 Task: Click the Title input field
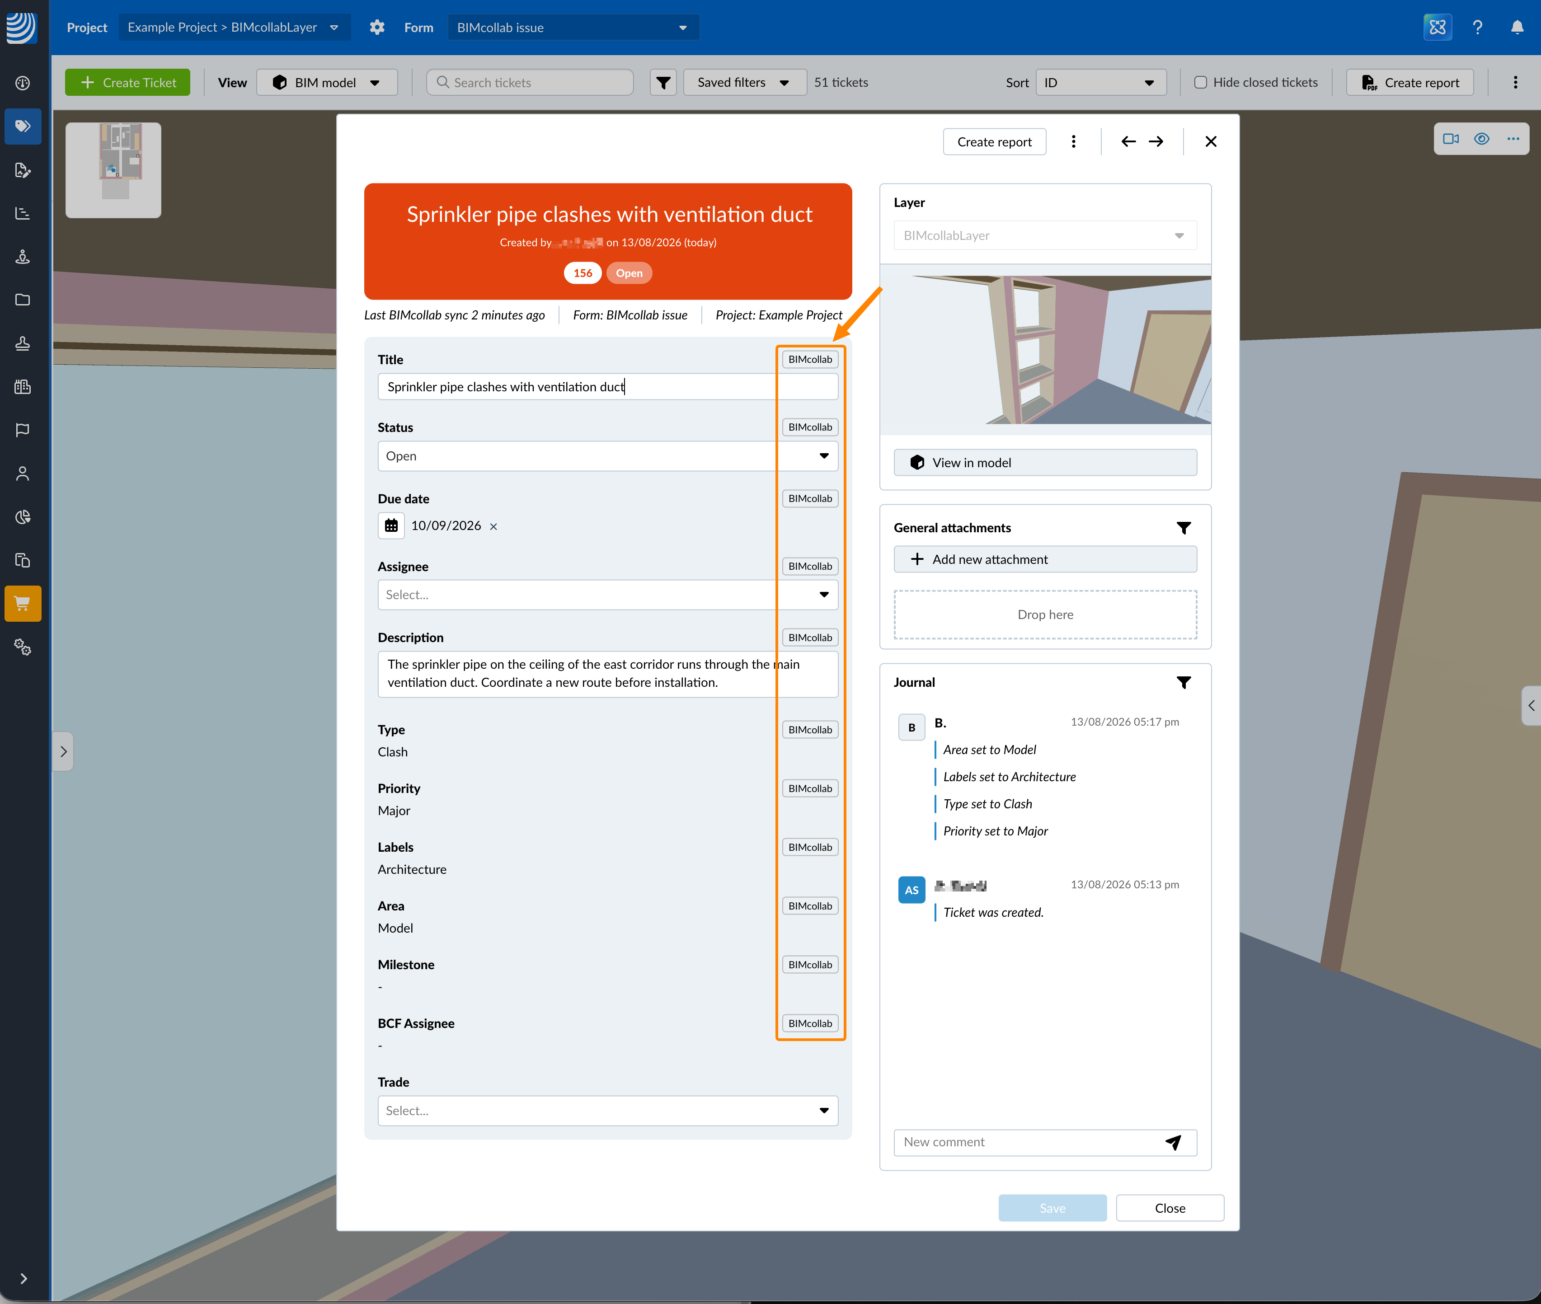coord(608,387)
